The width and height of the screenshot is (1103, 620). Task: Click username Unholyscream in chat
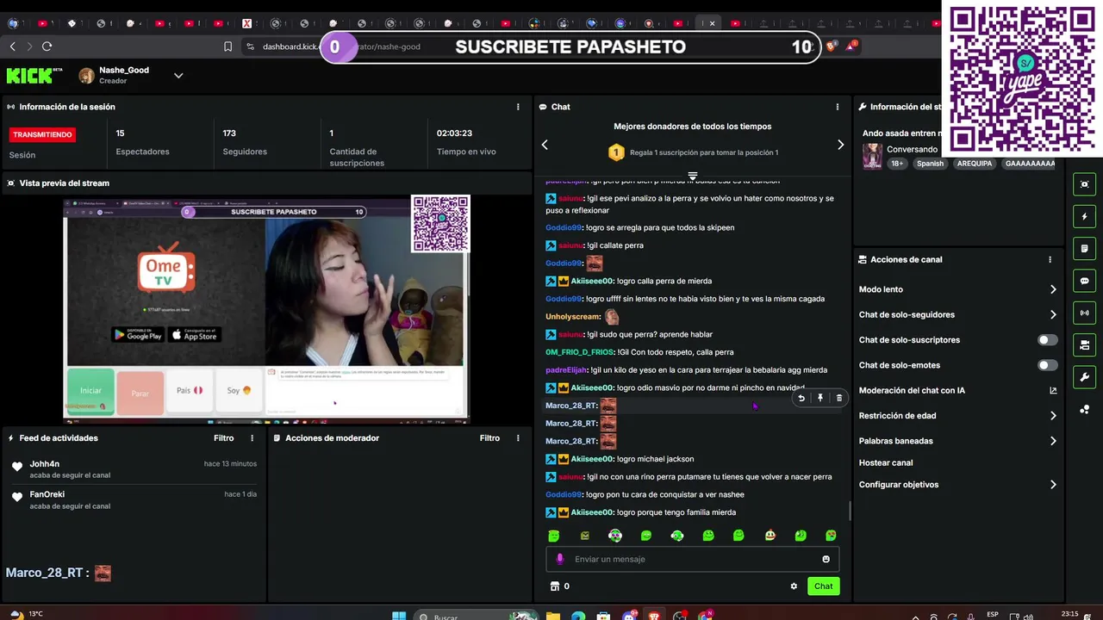573,317
